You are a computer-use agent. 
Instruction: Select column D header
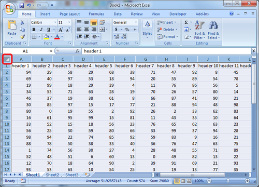(x=83, y=59)
